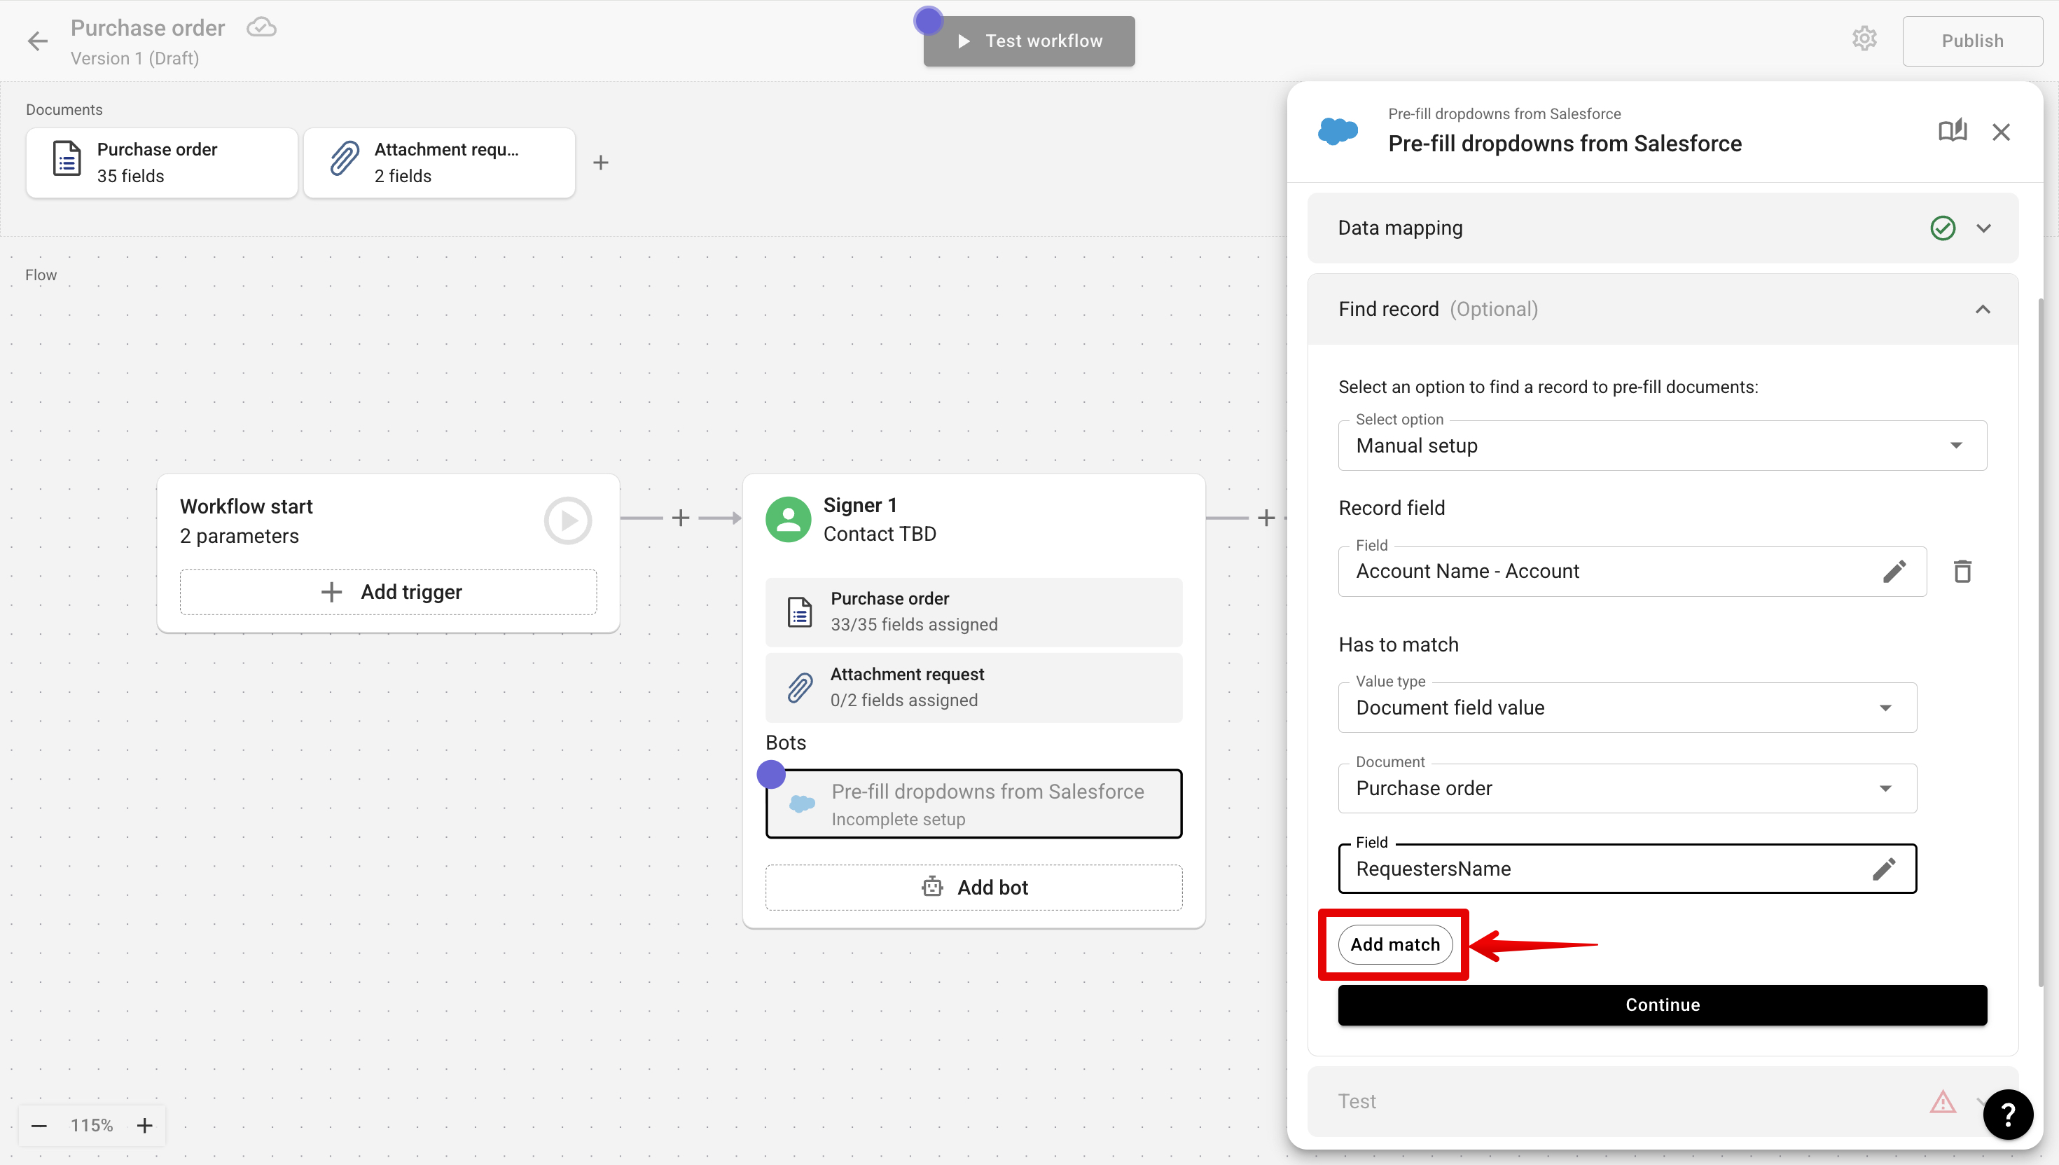Edit RequestersName field using the pencil icon
This screenshot has width=2059, height=1165.
click(x=1885, y=869)
